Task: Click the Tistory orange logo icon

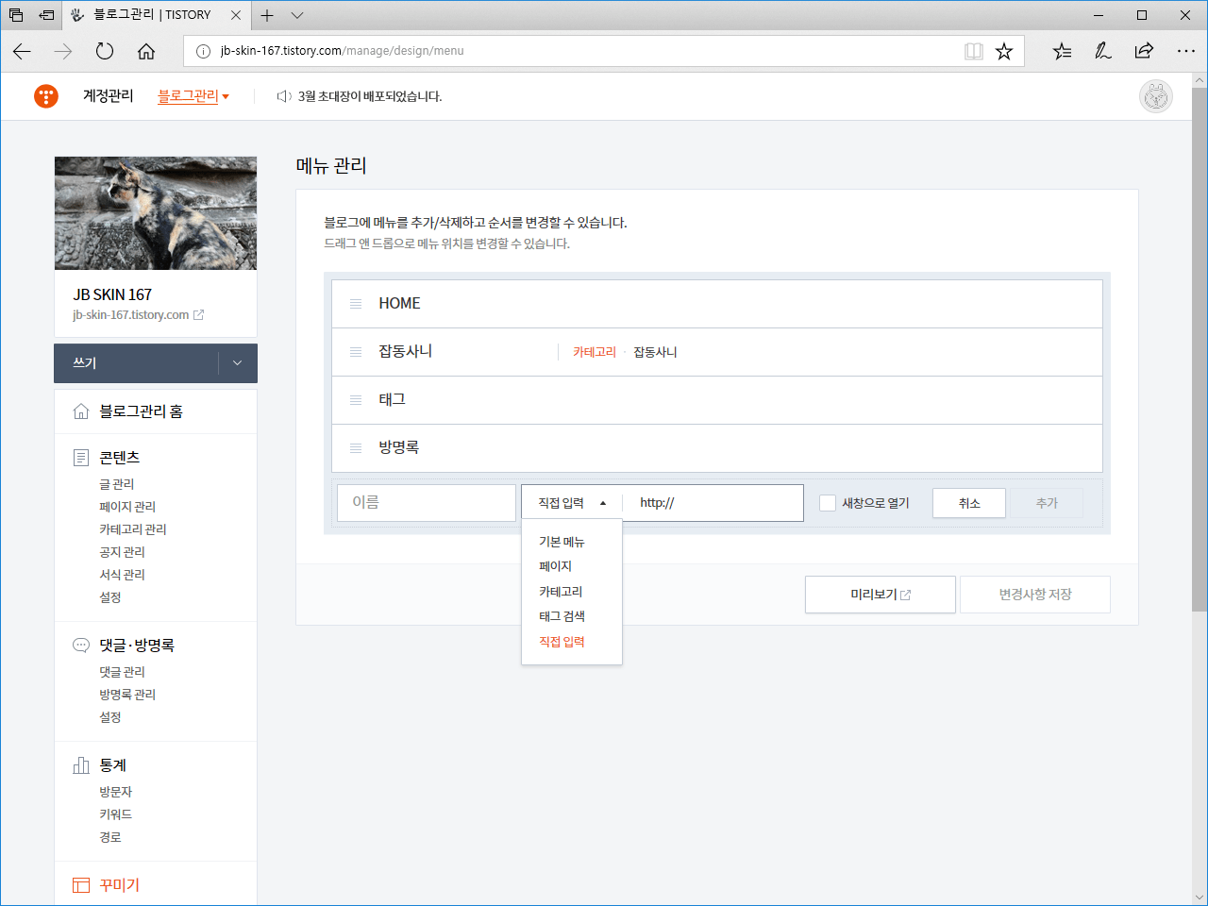Action: tap(46, 96)
